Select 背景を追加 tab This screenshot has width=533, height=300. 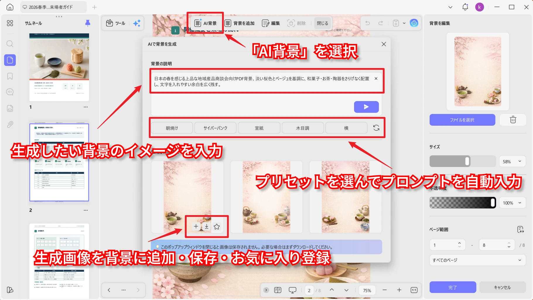[240, 23]
